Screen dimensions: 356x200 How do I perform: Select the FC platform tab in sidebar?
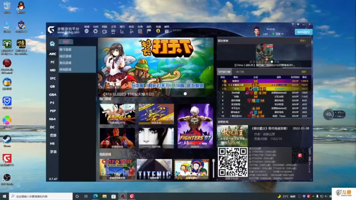(53, 62)
